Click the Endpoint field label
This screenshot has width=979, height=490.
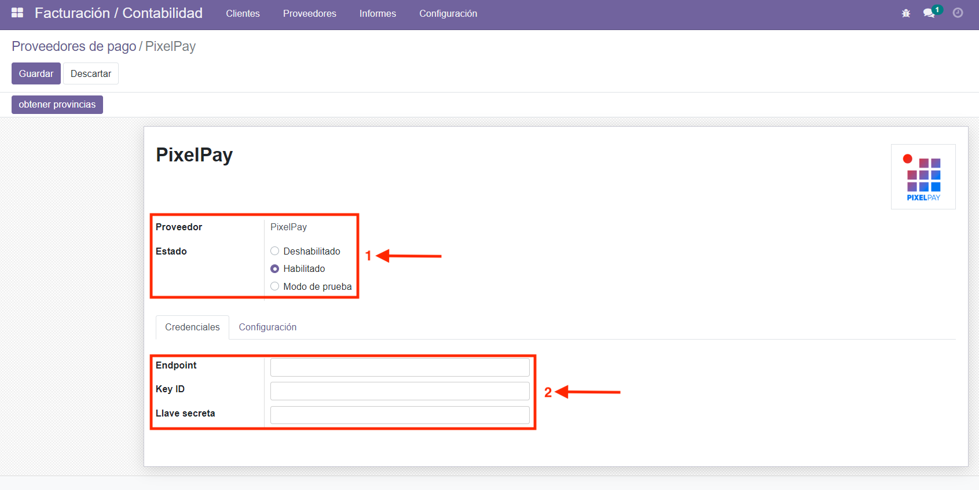pyautogui.click(x=176, y=365)
